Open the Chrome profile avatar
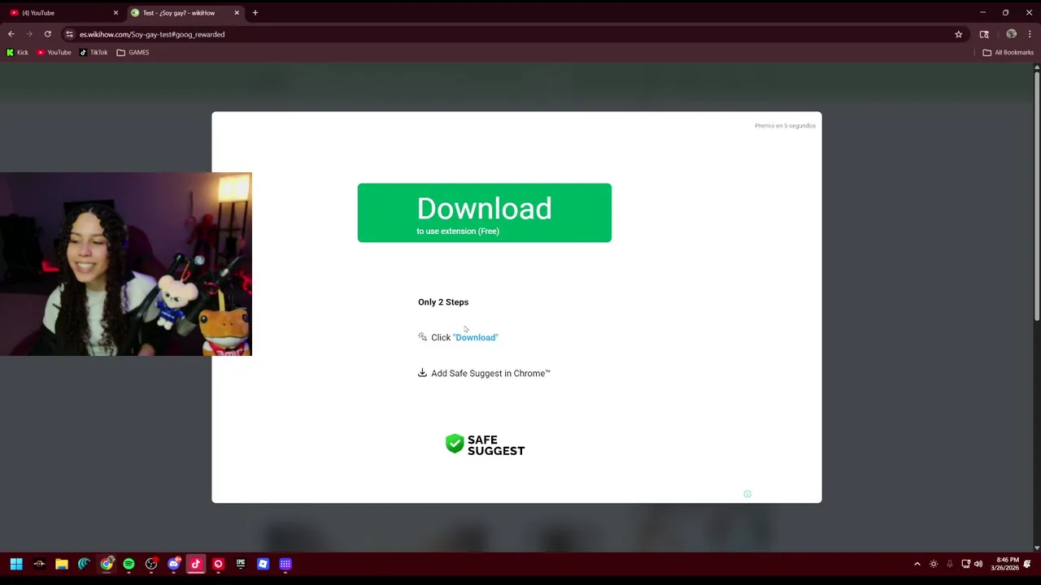The width and height of the screenshot is (1041, 585). (x=1011, y=34)
